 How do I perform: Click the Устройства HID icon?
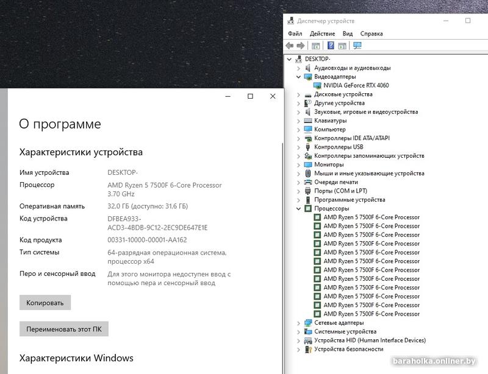tap(308, 340)
